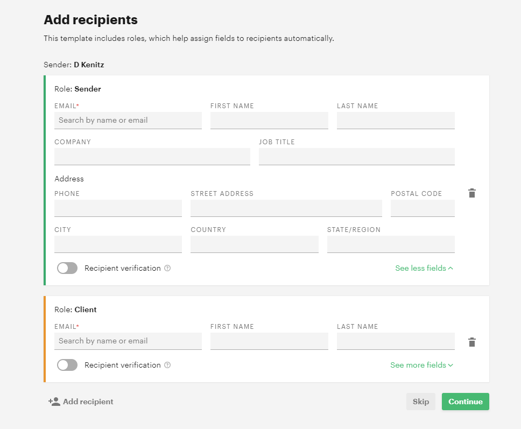Enable recipient verification for the Client role
The image size is (521, 429).
[67, 365]
